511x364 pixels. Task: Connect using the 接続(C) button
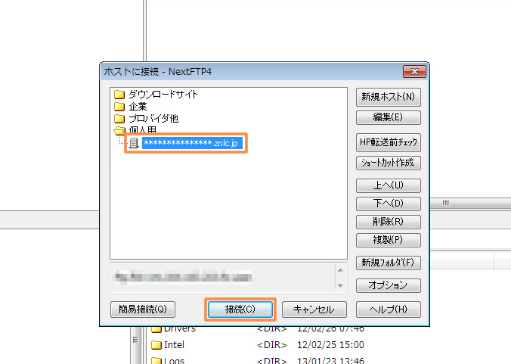[x=240, y=310]
